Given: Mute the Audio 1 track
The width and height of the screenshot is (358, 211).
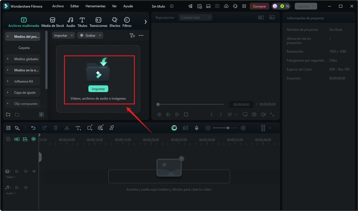Looking at the screenshot, I should point(26,187).
